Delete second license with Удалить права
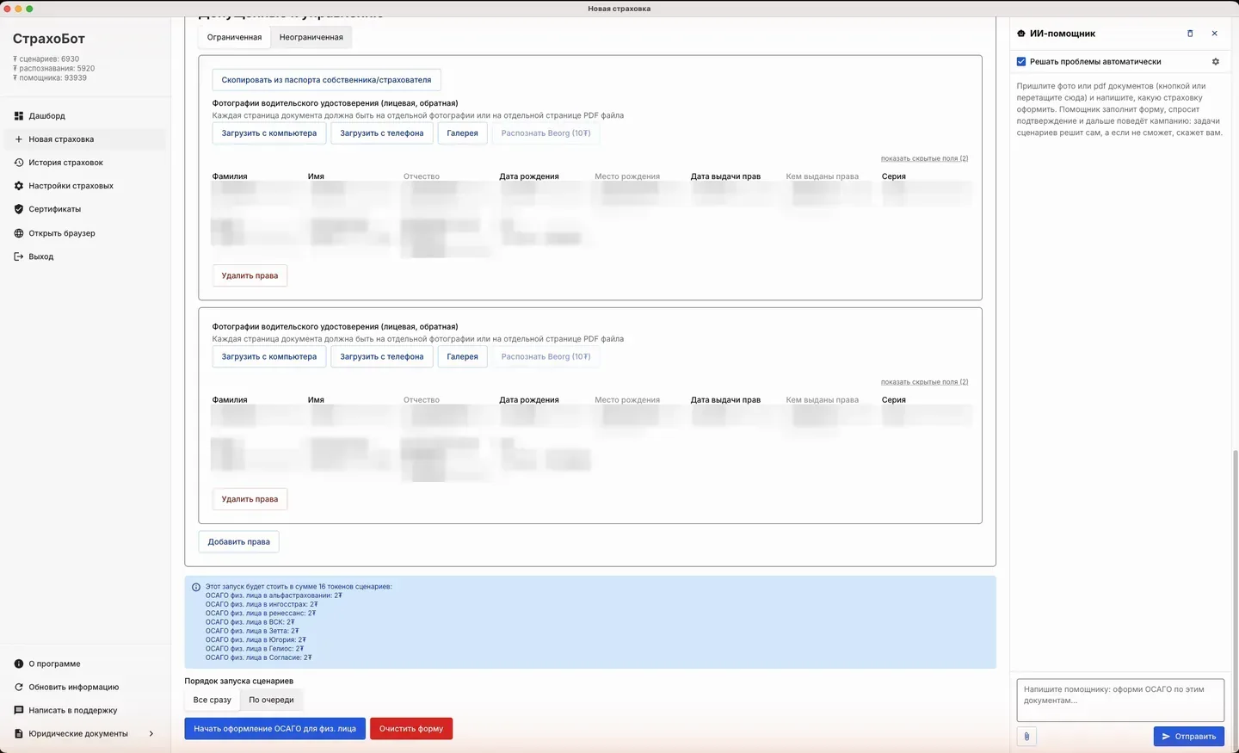 tap(250, 499)
